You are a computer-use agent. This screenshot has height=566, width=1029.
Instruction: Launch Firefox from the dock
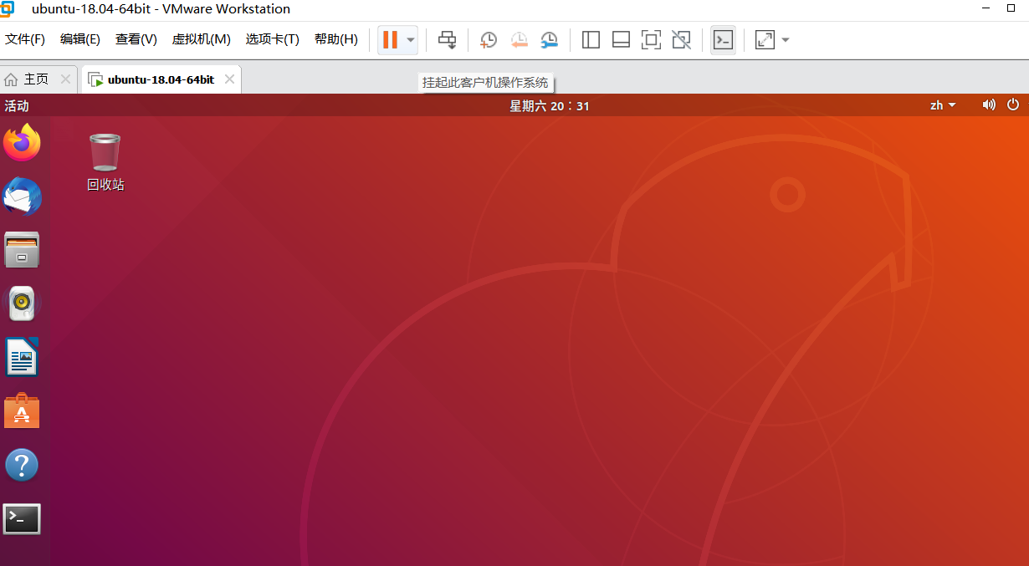22,143
